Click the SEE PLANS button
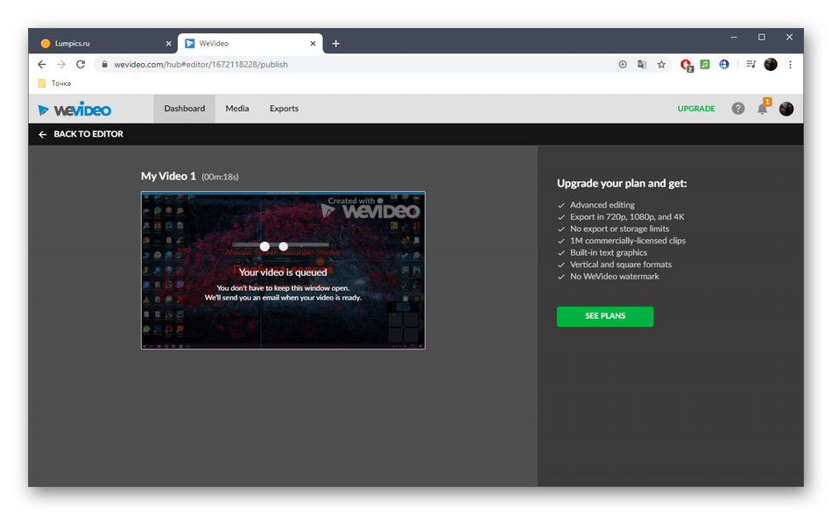The height and width of the screenshot is (515, 832). (605, 316)
